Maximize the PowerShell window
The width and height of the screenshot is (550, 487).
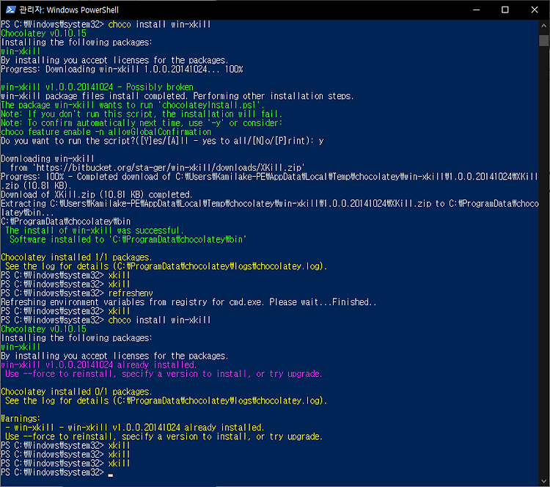(505, 10)
